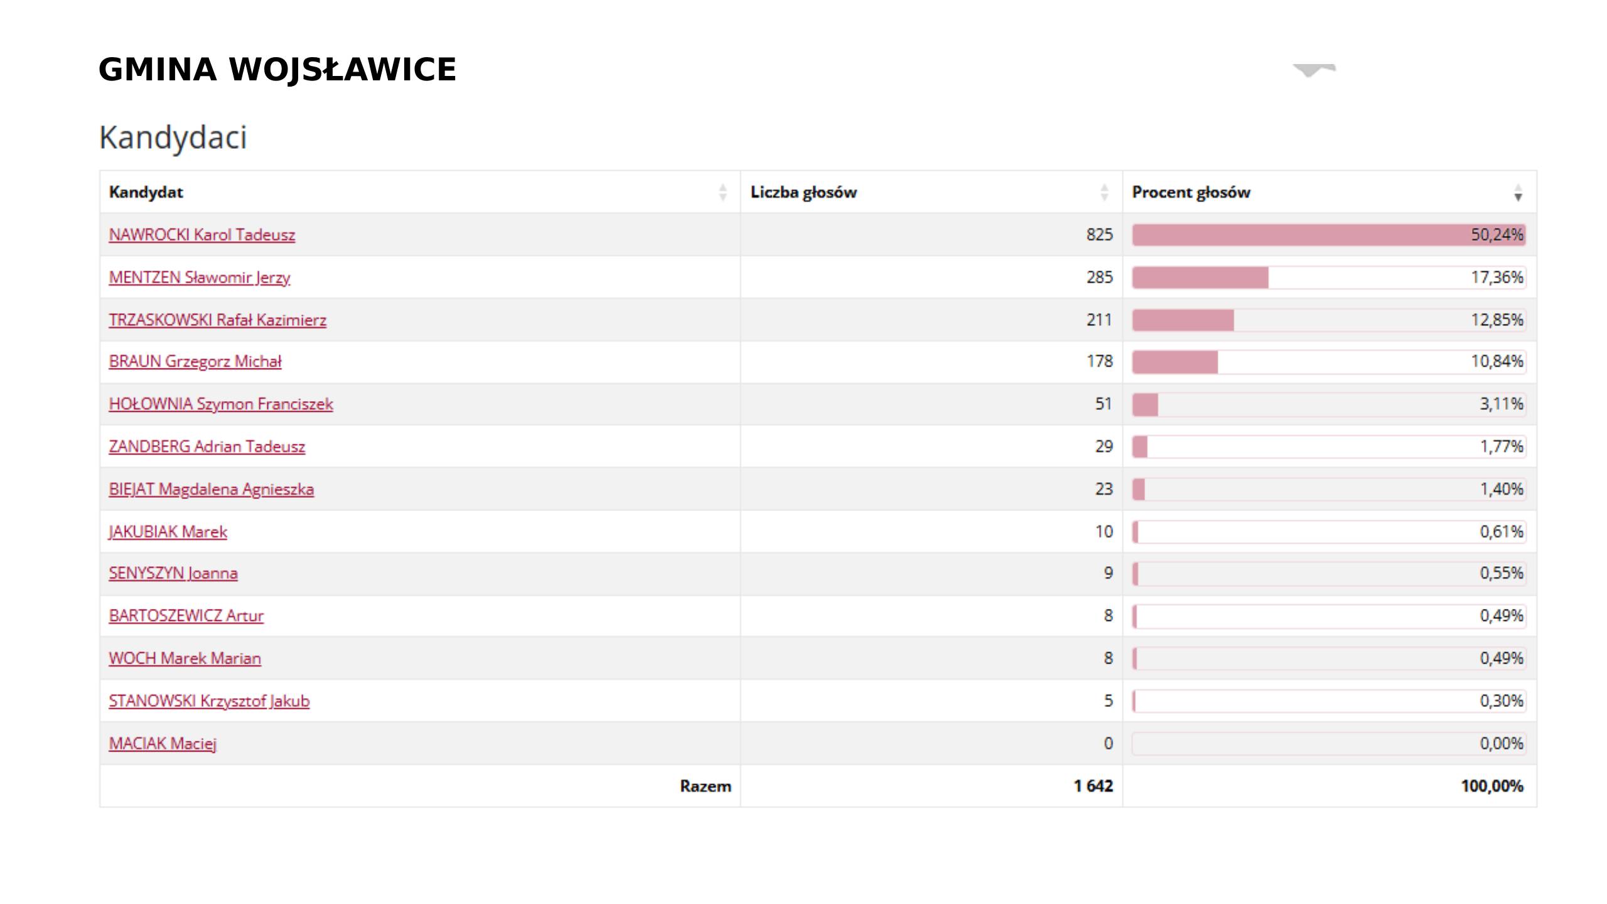Open BARTOSZEWICZ Artur candidate link

coord(186,616)
